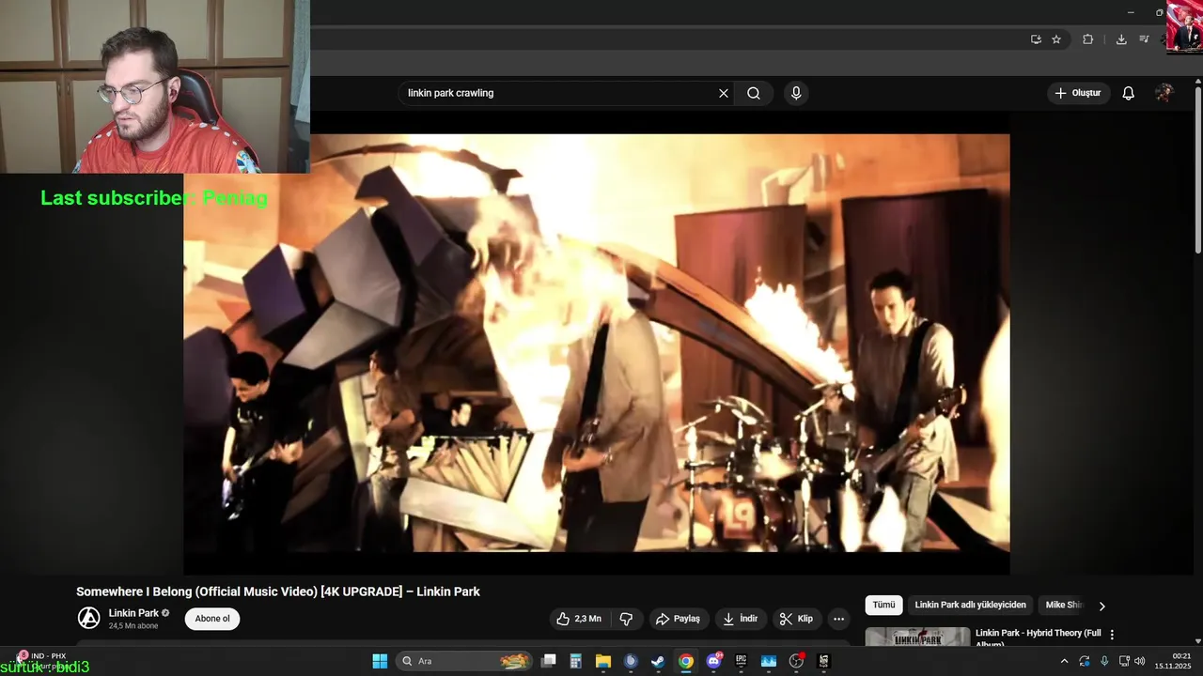Open the browser downloads icon

click(1121, 39)
